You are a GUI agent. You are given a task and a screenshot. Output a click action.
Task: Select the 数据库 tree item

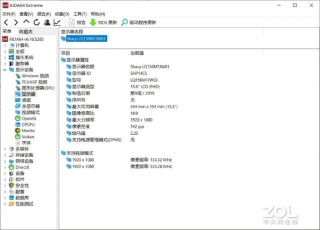(19, 198)
